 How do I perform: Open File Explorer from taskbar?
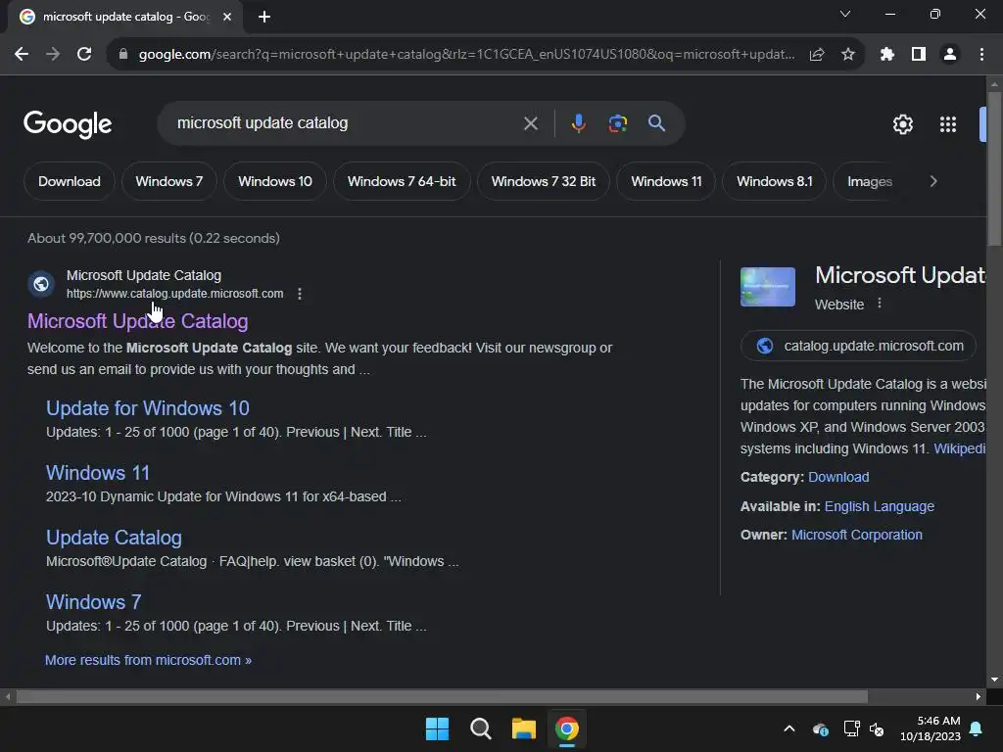(524, 728)
